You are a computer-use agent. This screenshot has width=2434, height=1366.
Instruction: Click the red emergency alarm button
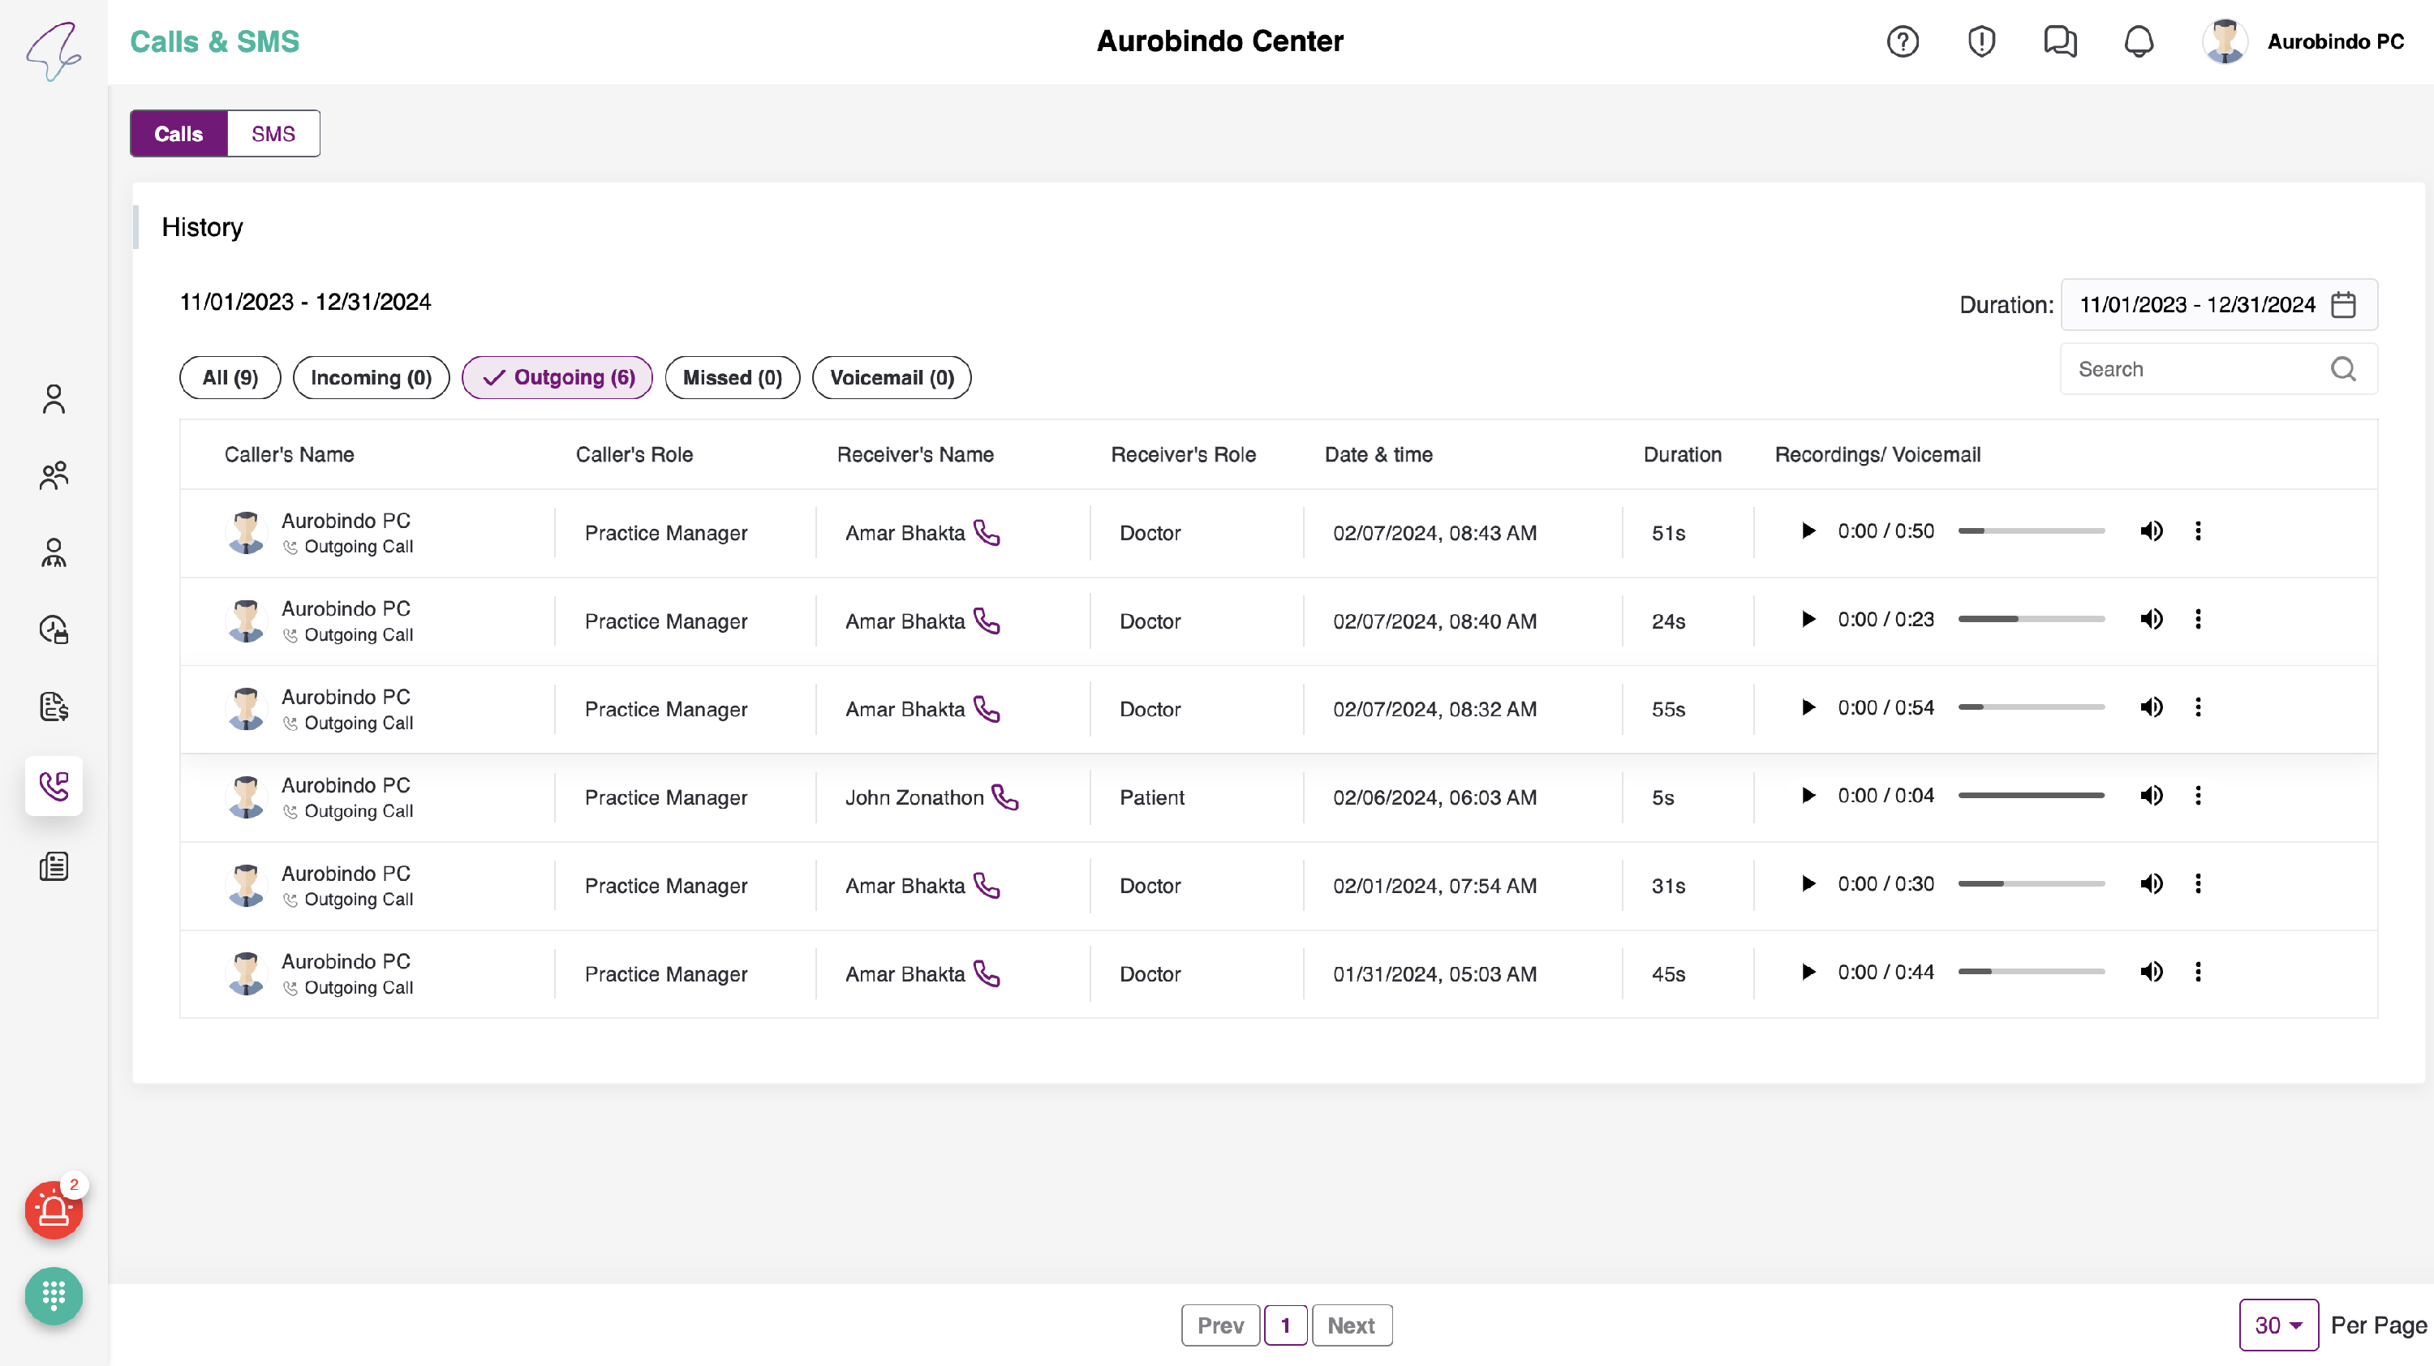[x=54, y=1209]
